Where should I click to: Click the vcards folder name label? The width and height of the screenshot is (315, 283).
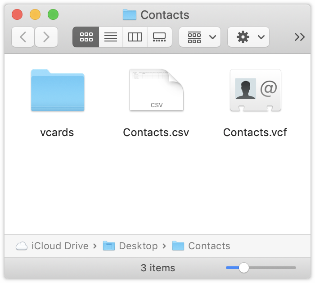point(57,132)
